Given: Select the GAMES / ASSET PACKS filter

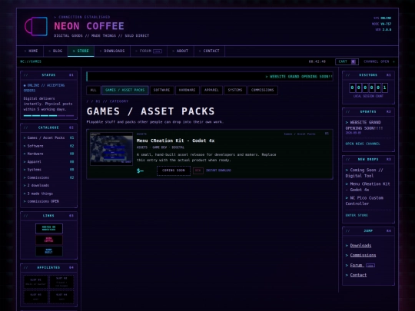Looking at the screenshot, I should [125, 90].
